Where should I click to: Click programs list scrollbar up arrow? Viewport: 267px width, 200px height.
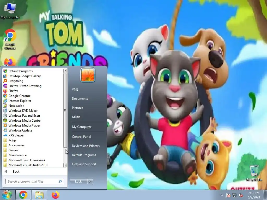pos(65,71)
